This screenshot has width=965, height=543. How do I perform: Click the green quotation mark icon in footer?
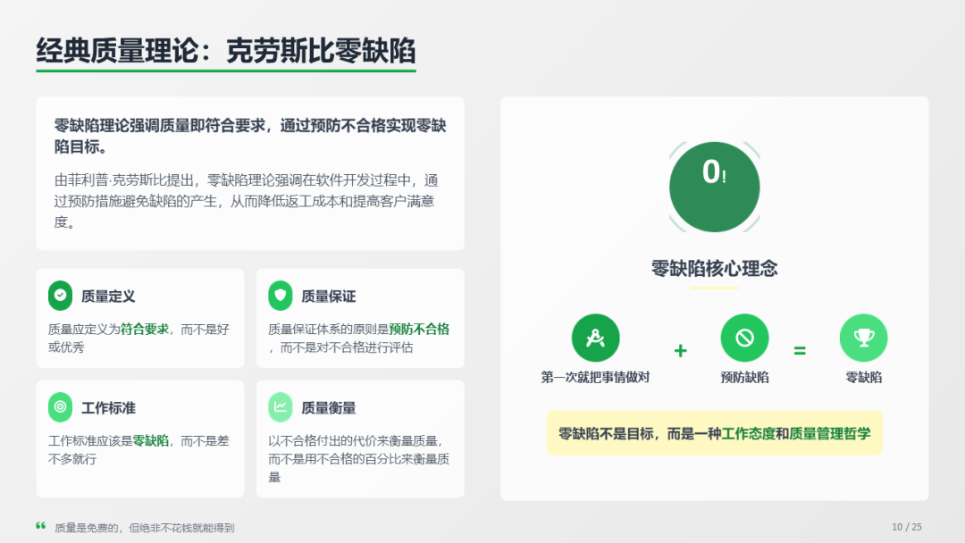(x=40, y=526)
